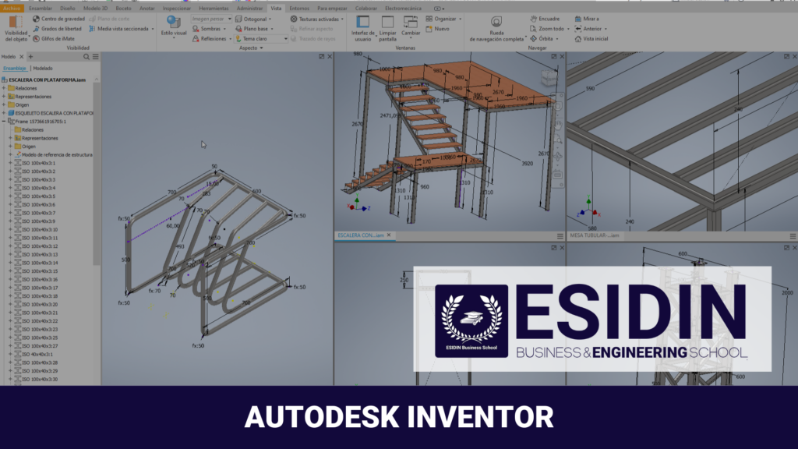Click the Cambiar windows icon
The height and width of the screenshot is (449, 798).
[410, 22]
